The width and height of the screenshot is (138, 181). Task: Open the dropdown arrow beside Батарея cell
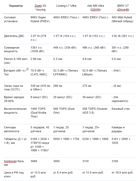27,69
